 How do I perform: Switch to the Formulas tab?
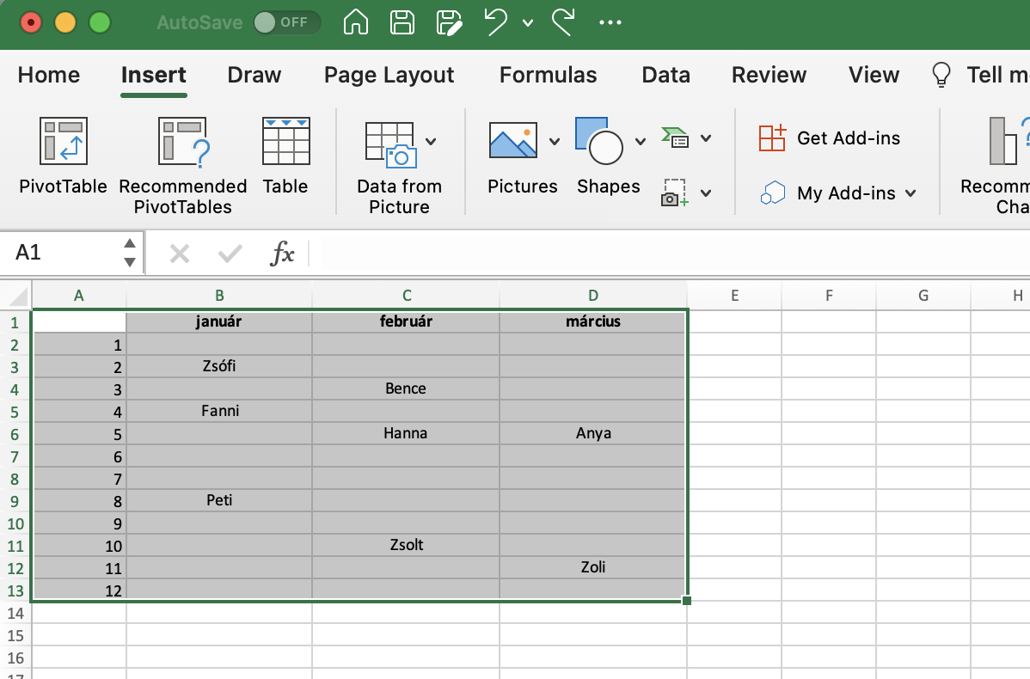[548, 75]
